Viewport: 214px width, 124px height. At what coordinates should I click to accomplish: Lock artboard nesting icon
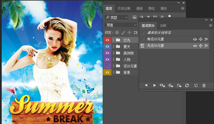point(135,32)
